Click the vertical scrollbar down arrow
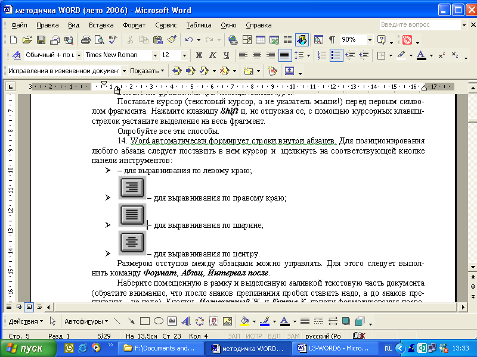 click(473, 267)
